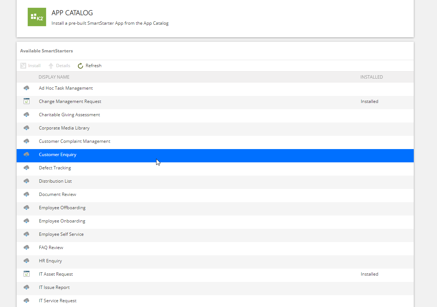Select Defect Tracking entry

[215, 169]
